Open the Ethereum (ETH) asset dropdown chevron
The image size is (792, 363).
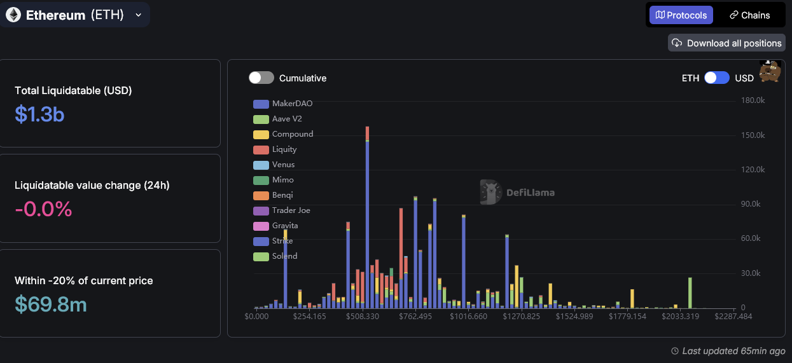coord(138,15)
